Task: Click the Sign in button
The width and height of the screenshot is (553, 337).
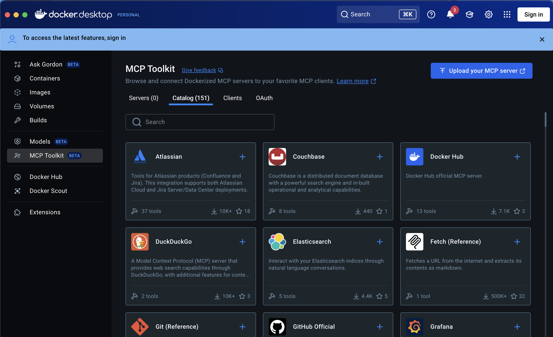Action: [x=533, y=15]
